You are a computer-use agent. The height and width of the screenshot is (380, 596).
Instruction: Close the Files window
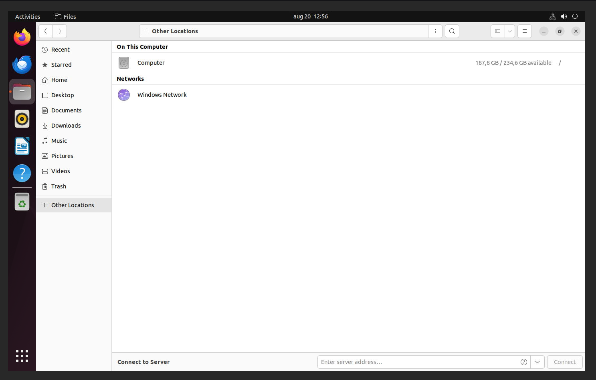pos(576,31)
